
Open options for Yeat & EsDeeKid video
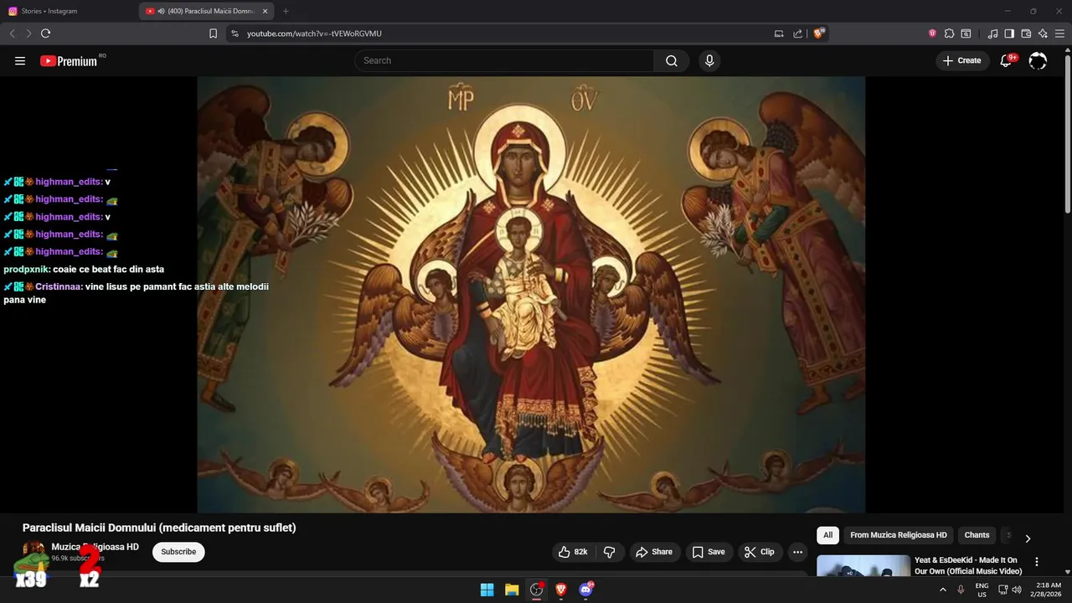[1037, 562]
